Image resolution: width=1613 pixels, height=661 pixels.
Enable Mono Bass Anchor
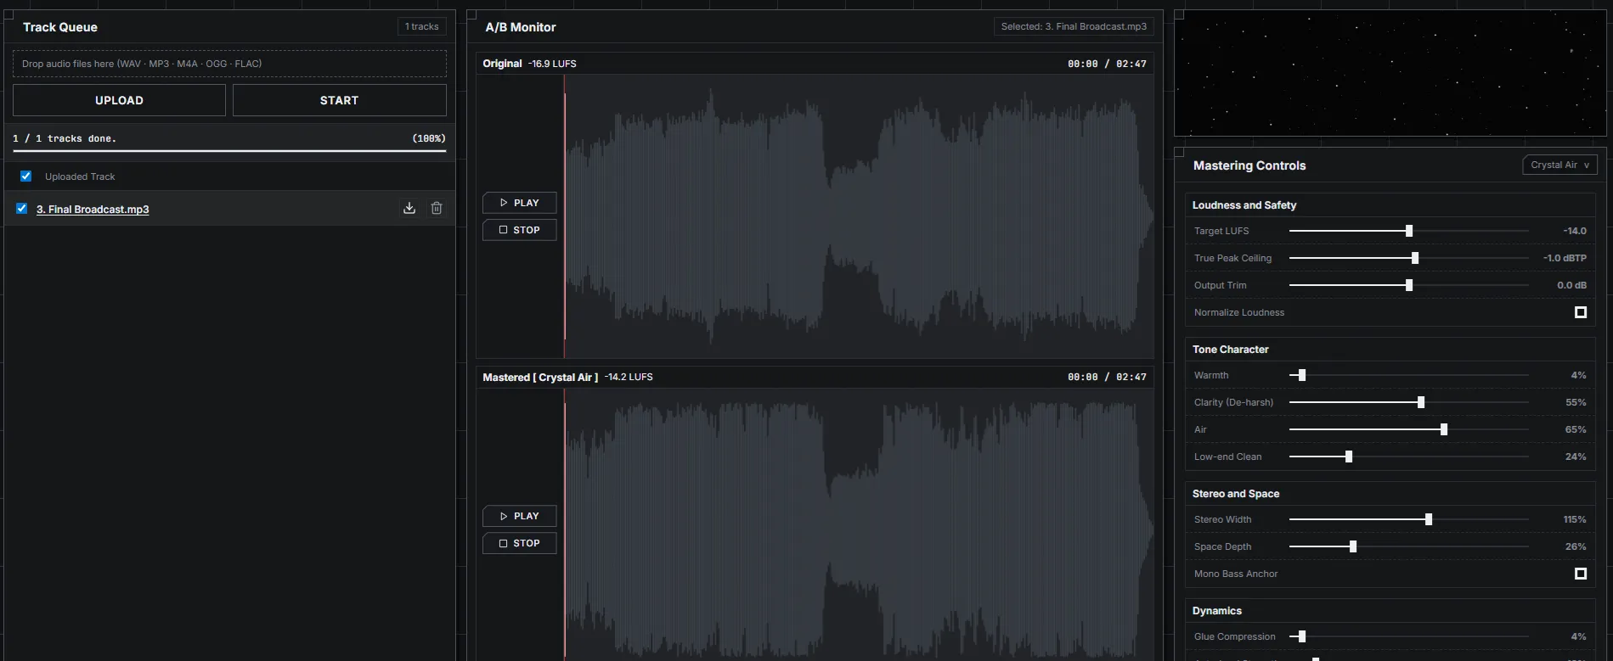(1580, 574)
